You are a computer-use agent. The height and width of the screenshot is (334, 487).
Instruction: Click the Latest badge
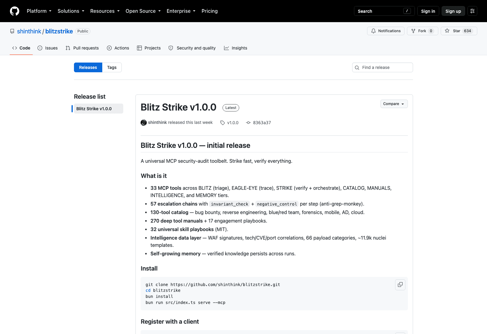pyautogui.click(x=231, y=108)
